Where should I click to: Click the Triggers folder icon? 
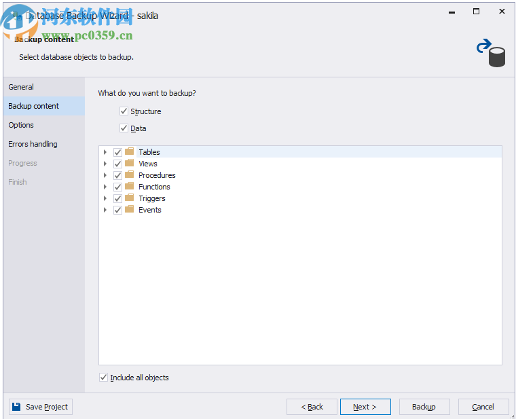129,198
